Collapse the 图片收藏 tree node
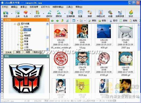Screen dimensions: 141x103 click(x=15, y=24)
